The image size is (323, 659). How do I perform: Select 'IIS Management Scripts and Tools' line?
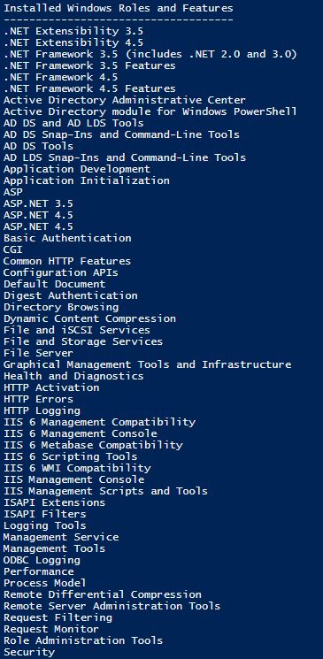point(105,491)
